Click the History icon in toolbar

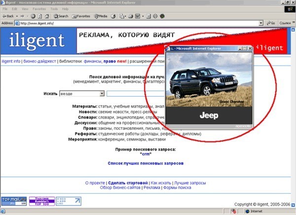point(113,16)
